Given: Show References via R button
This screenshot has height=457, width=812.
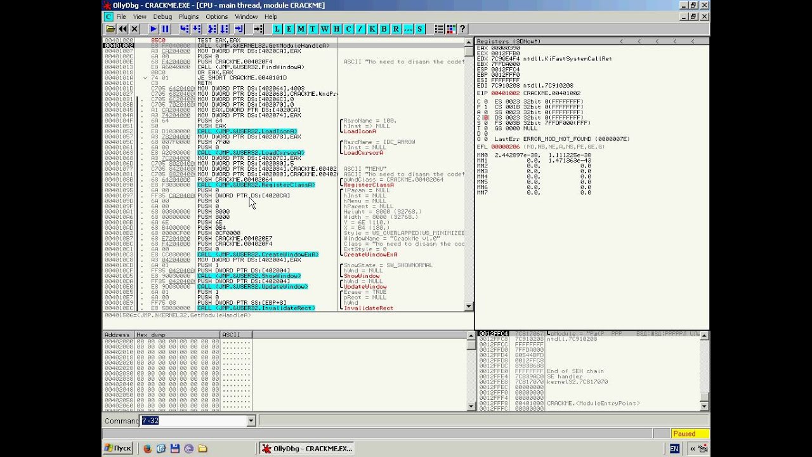Looking at the screenshot, I should (396, 29).
